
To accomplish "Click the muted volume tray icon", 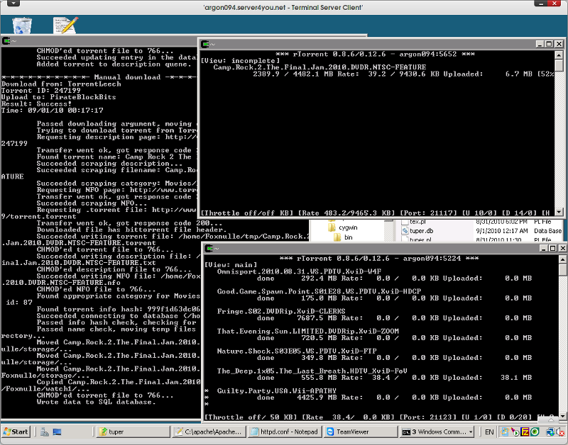I will 560,432.
